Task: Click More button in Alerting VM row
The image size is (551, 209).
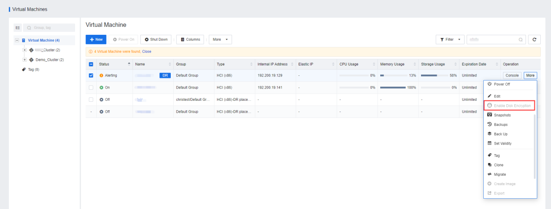Action: [x=530, y=75]
